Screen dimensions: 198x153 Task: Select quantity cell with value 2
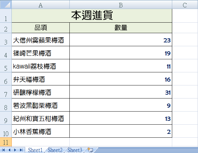point(121,131)
